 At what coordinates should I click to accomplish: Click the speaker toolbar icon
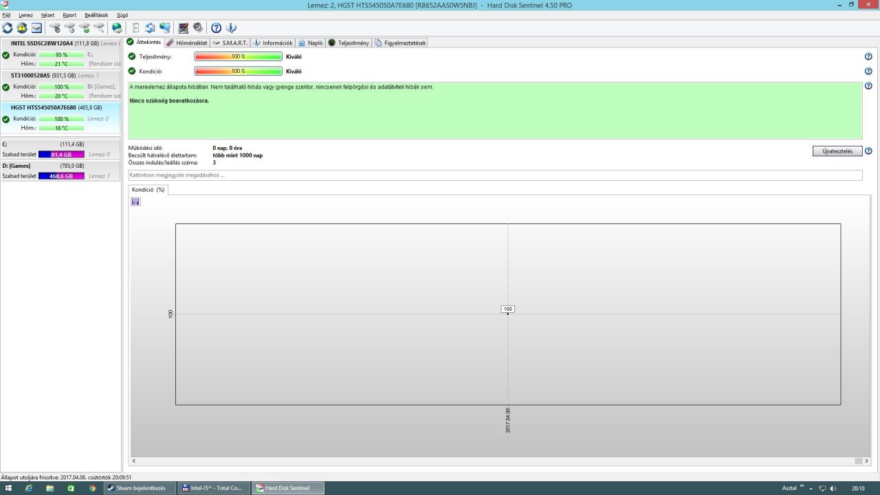click(x=198, y=28)
